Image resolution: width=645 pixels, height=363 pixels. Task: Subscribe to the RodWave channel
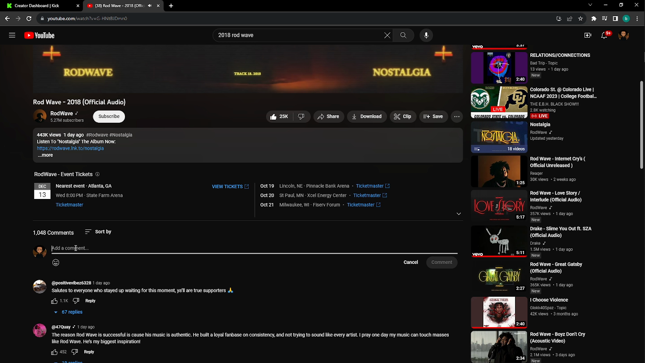point(109,117)
